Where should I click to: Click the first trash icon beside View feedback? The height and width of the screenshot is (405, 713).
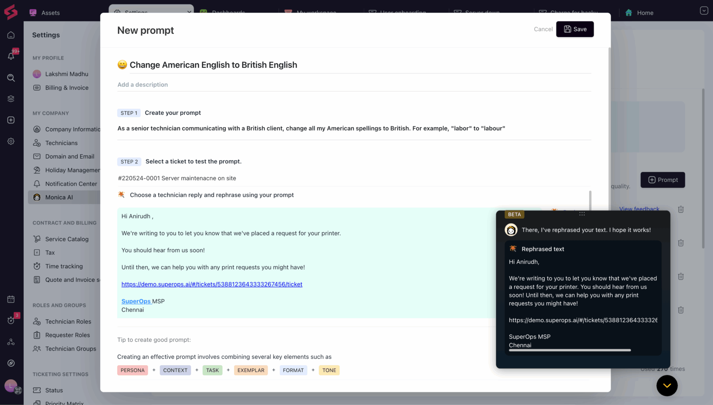(x=681, y=209)
